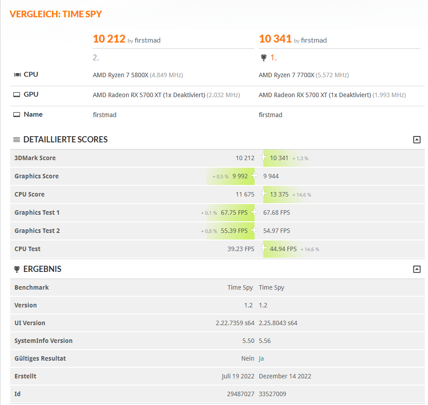This screenshot has width=428, height=405.
Task: Open the 10 212 score result
Action: point(109,39)
